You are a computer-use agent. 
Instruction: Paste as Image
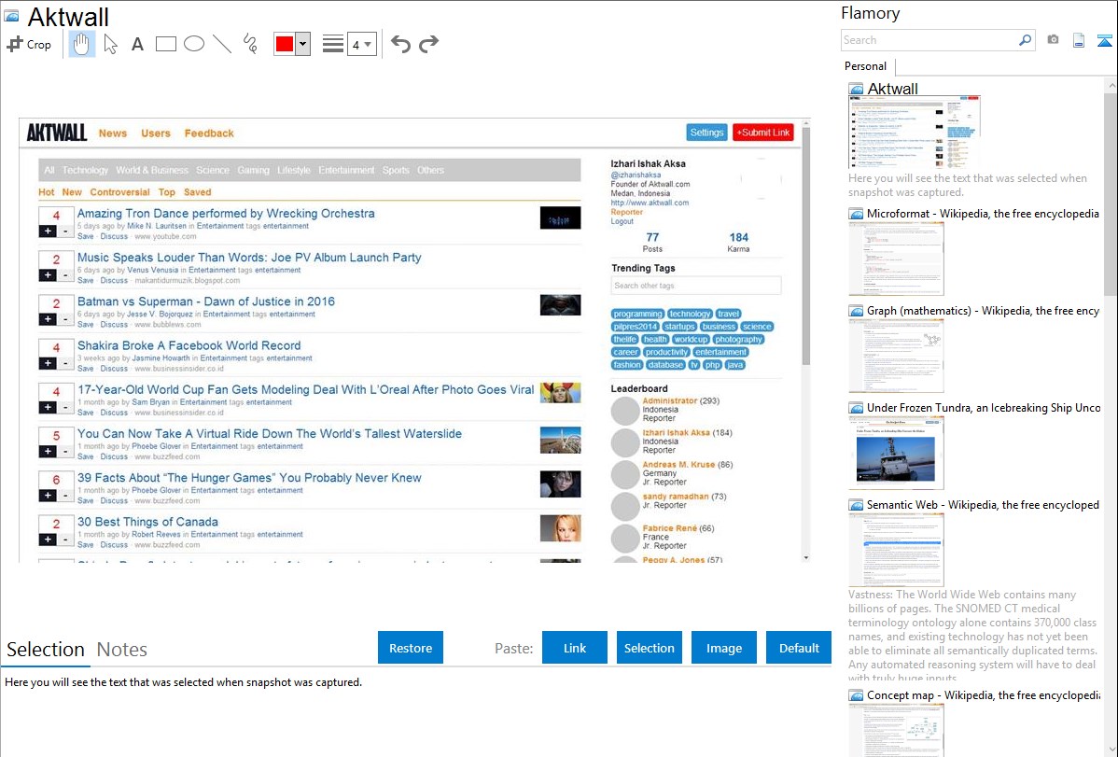point(723,648)
